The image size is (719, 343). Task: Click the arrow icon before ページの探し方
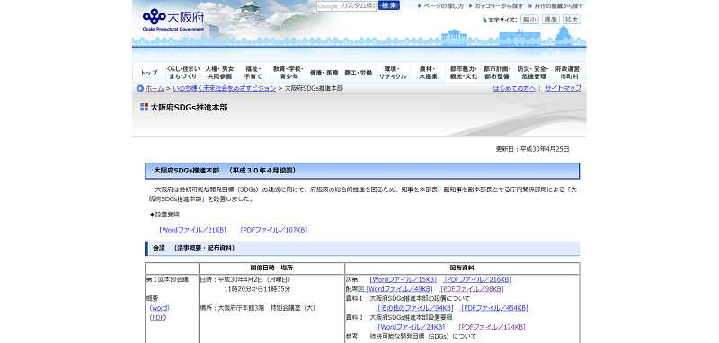point(420,6)
